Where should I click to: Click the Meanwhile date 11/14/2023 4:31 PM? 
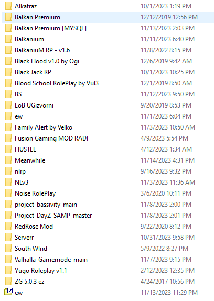tap(167, 160)
